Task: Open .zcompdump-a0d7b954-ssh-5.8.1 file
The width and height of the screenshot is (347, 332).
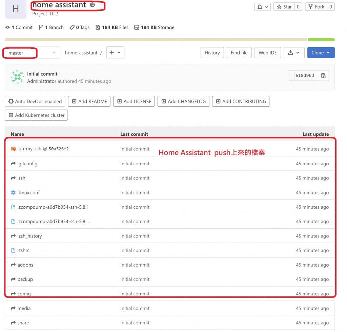Action: pyautogui.click(x=53, y=207)
